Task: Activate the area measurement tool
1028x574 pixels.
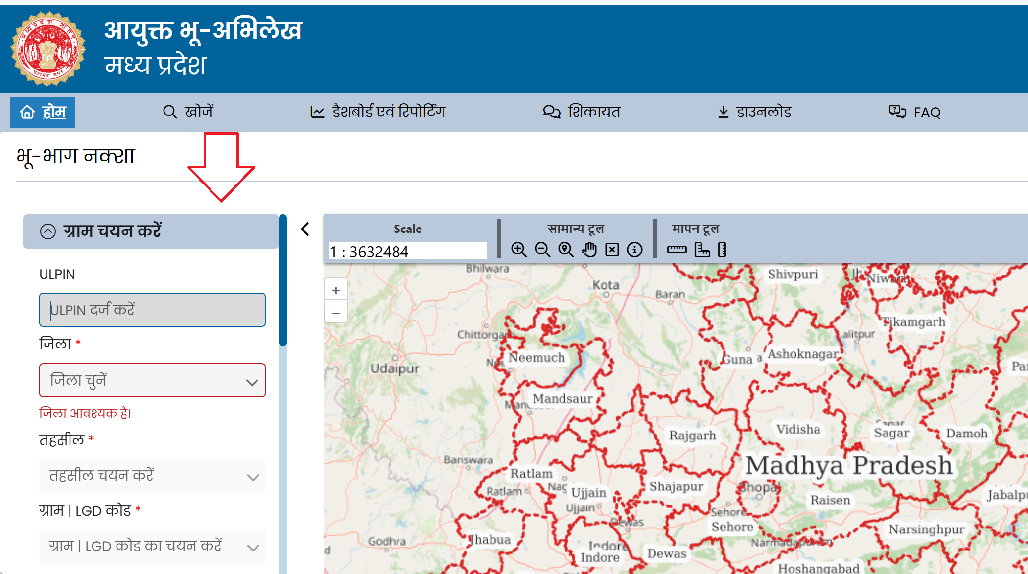Action: [x=702, y=250]
